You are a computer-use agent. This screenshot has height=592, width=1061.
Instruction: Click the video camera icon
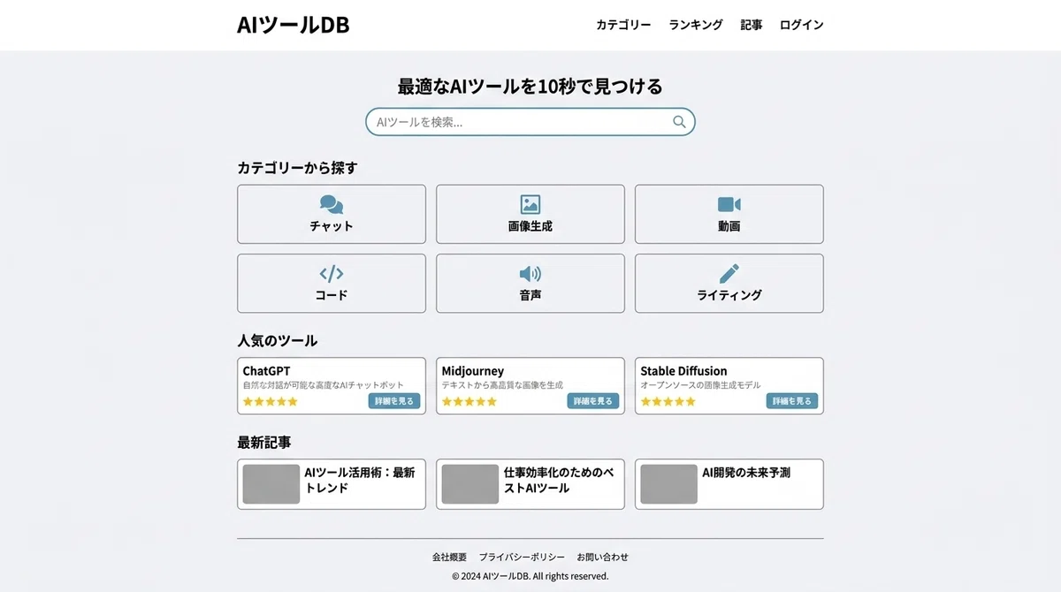click(729, 205)
